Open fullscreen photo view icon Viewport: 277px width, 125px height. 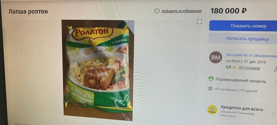199,22
